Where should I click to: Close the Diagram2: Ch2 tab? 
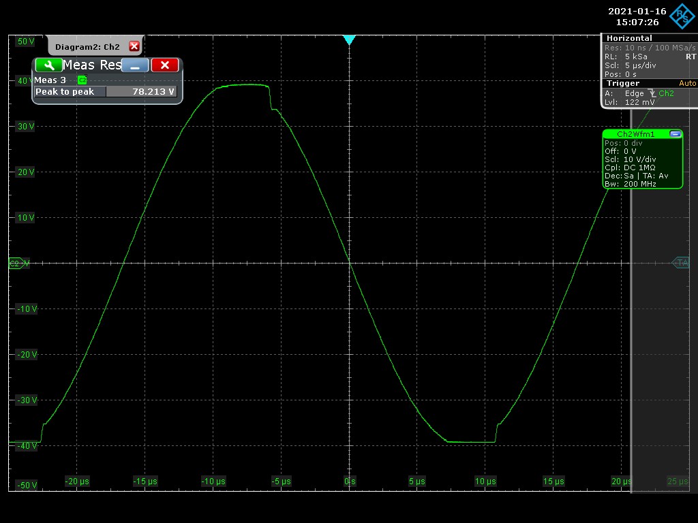tap(134, 46)
